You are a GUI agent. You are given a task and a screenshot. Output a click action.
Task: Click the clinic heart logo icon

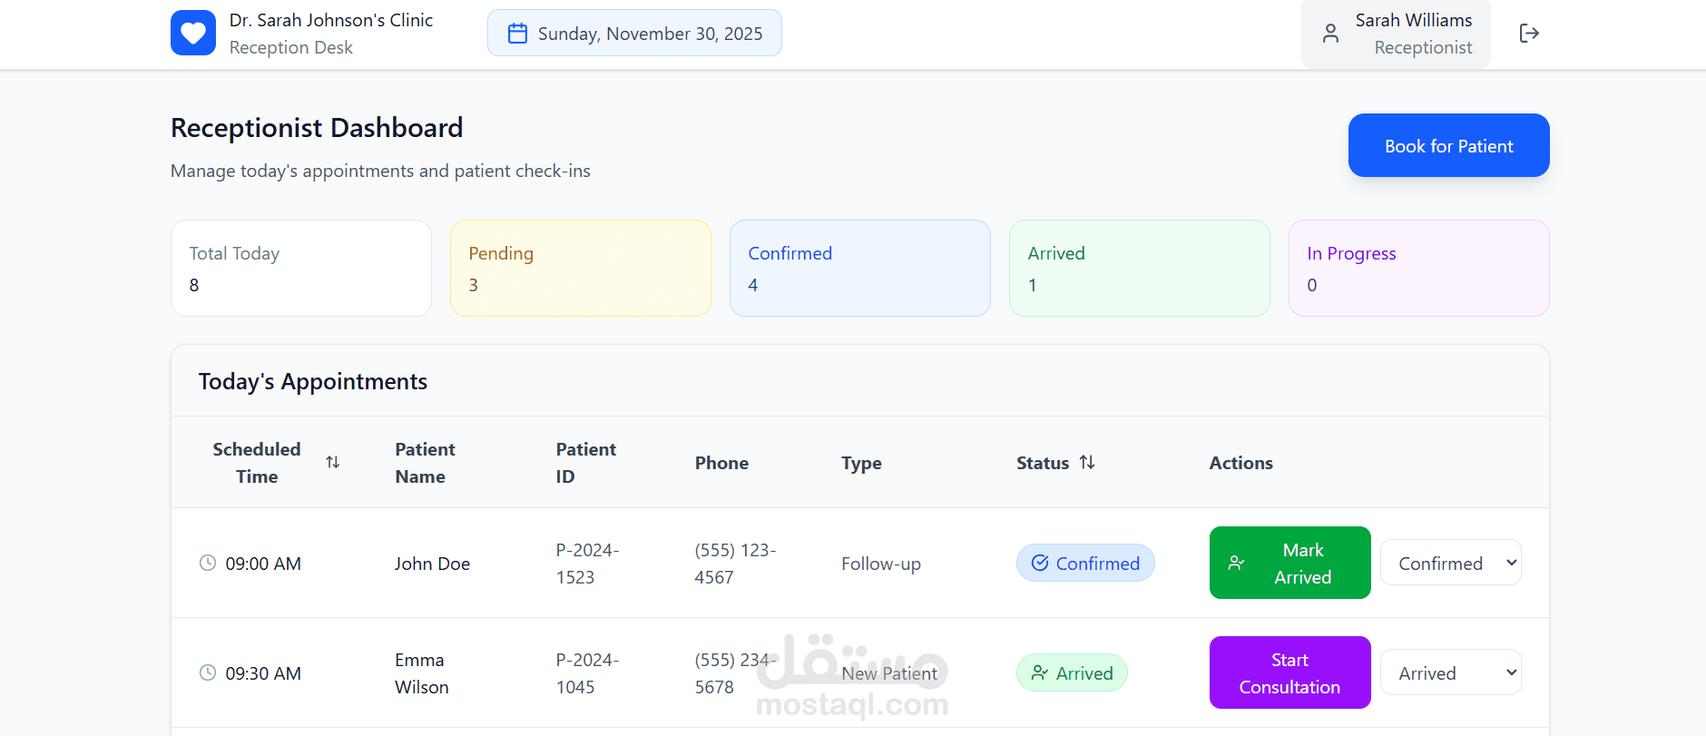pyautogui.click(x=193, y=34)
